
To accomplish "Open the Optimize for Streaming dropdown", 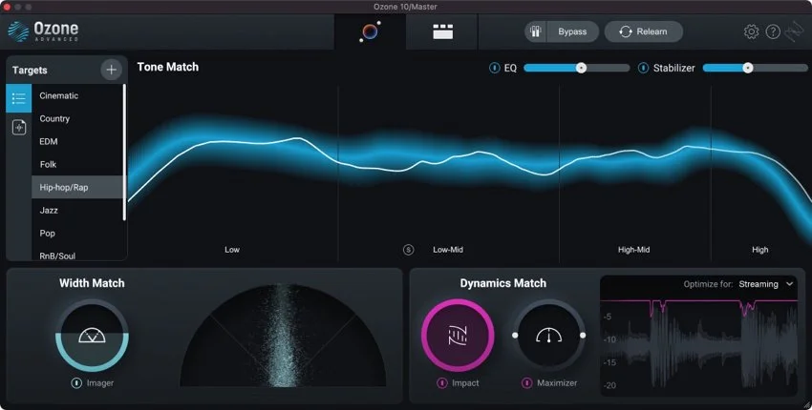I will pos(765,284).
